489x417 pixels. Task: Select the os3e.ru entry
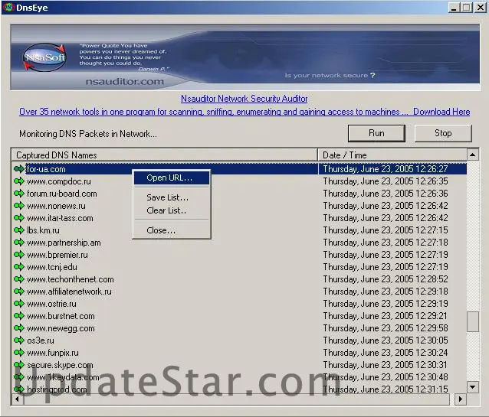tap(41, 340)
